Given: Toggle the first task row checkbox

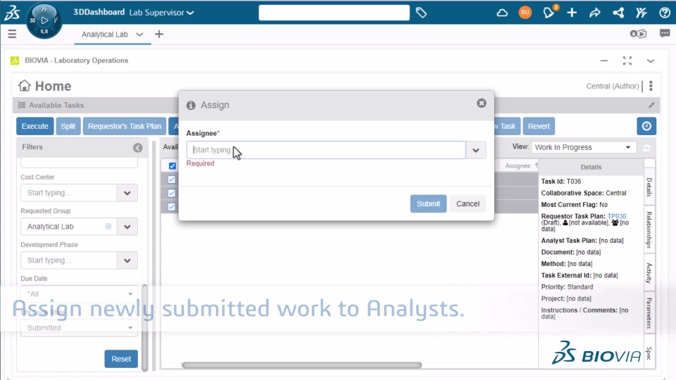Looking at the screenshot, I should [172, 179].
